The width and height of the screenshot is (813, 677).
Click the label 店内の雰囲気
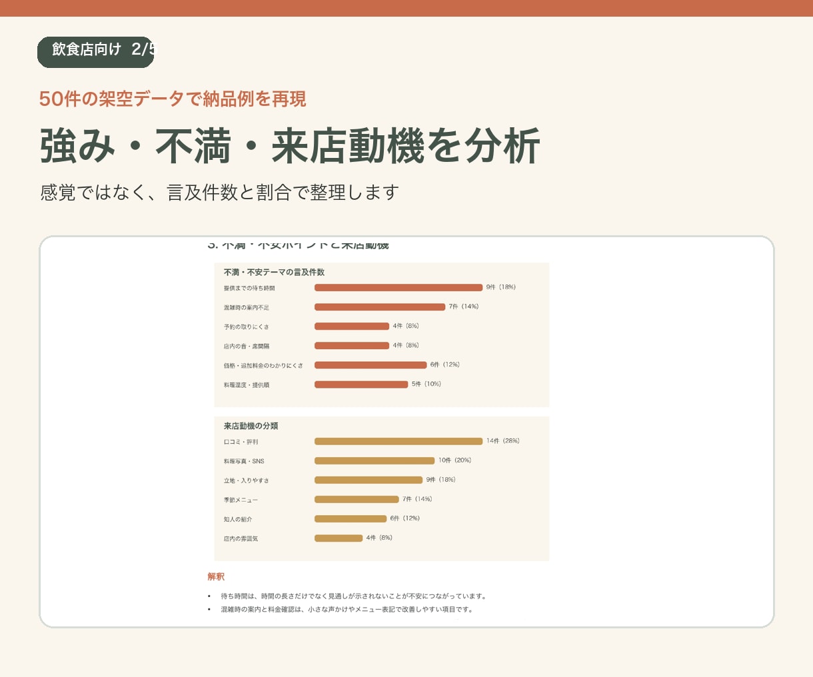[x=241, y=539]
